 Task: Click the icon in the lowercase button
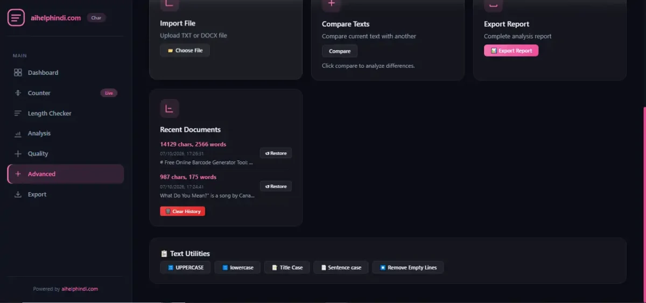pos(225,267)
